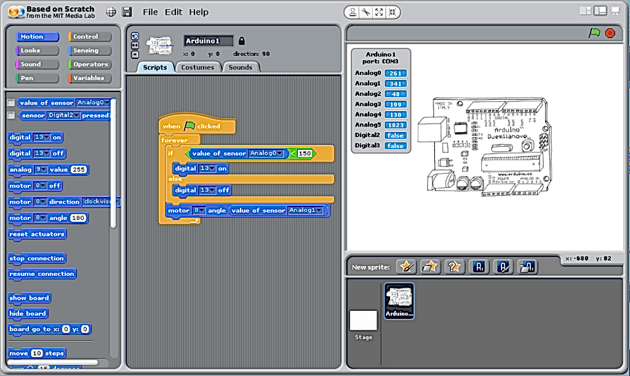Select the yellow Control category
The image size is (630, 376).
pyautogui.click(x=90, y=36)
